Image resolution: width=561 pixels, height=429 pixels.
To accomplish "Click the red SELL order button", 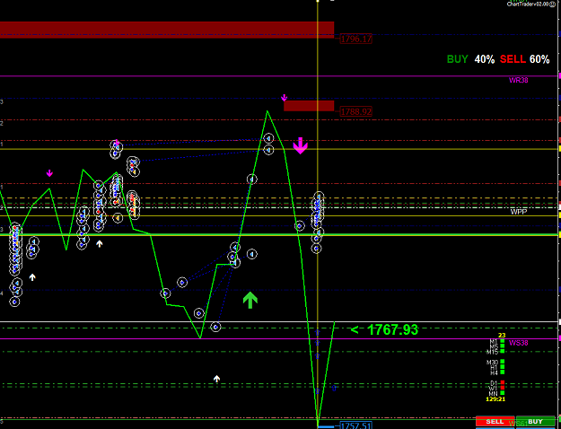I will [495, 421].
